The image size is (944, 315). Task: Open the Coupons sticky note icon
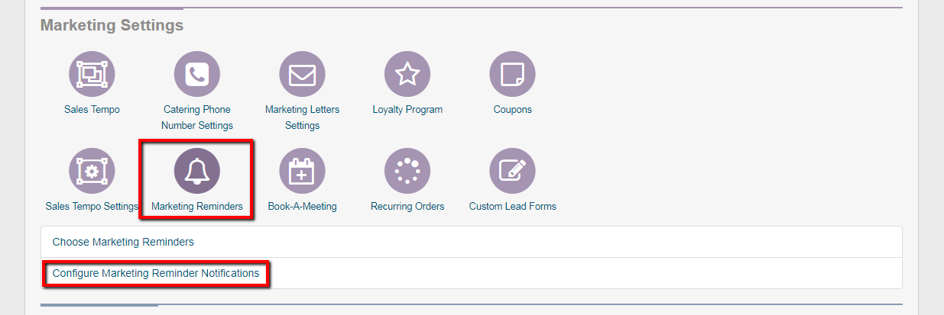point(512,74)
